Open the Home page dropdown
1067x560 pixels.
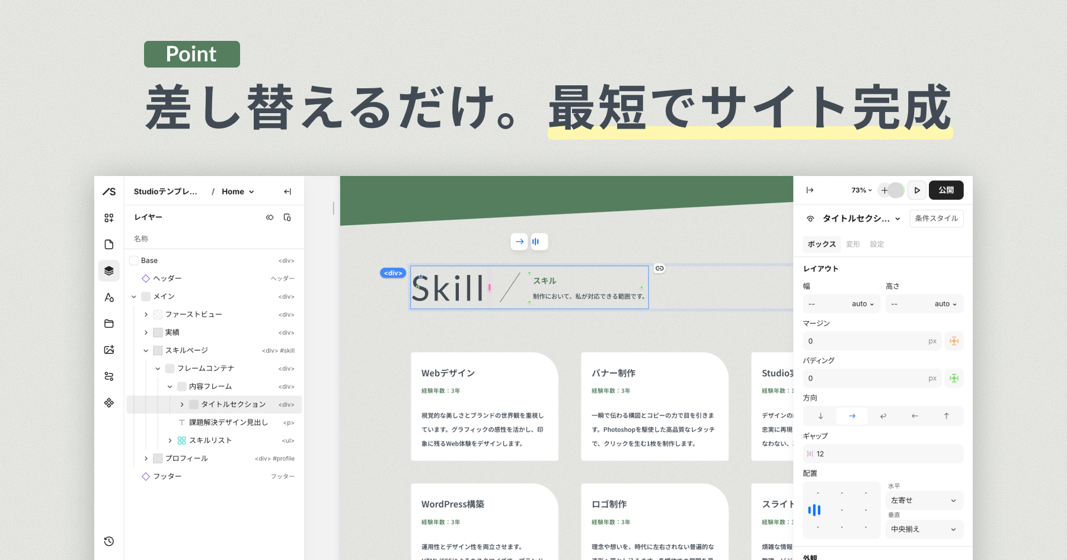(x=238, y=191)
